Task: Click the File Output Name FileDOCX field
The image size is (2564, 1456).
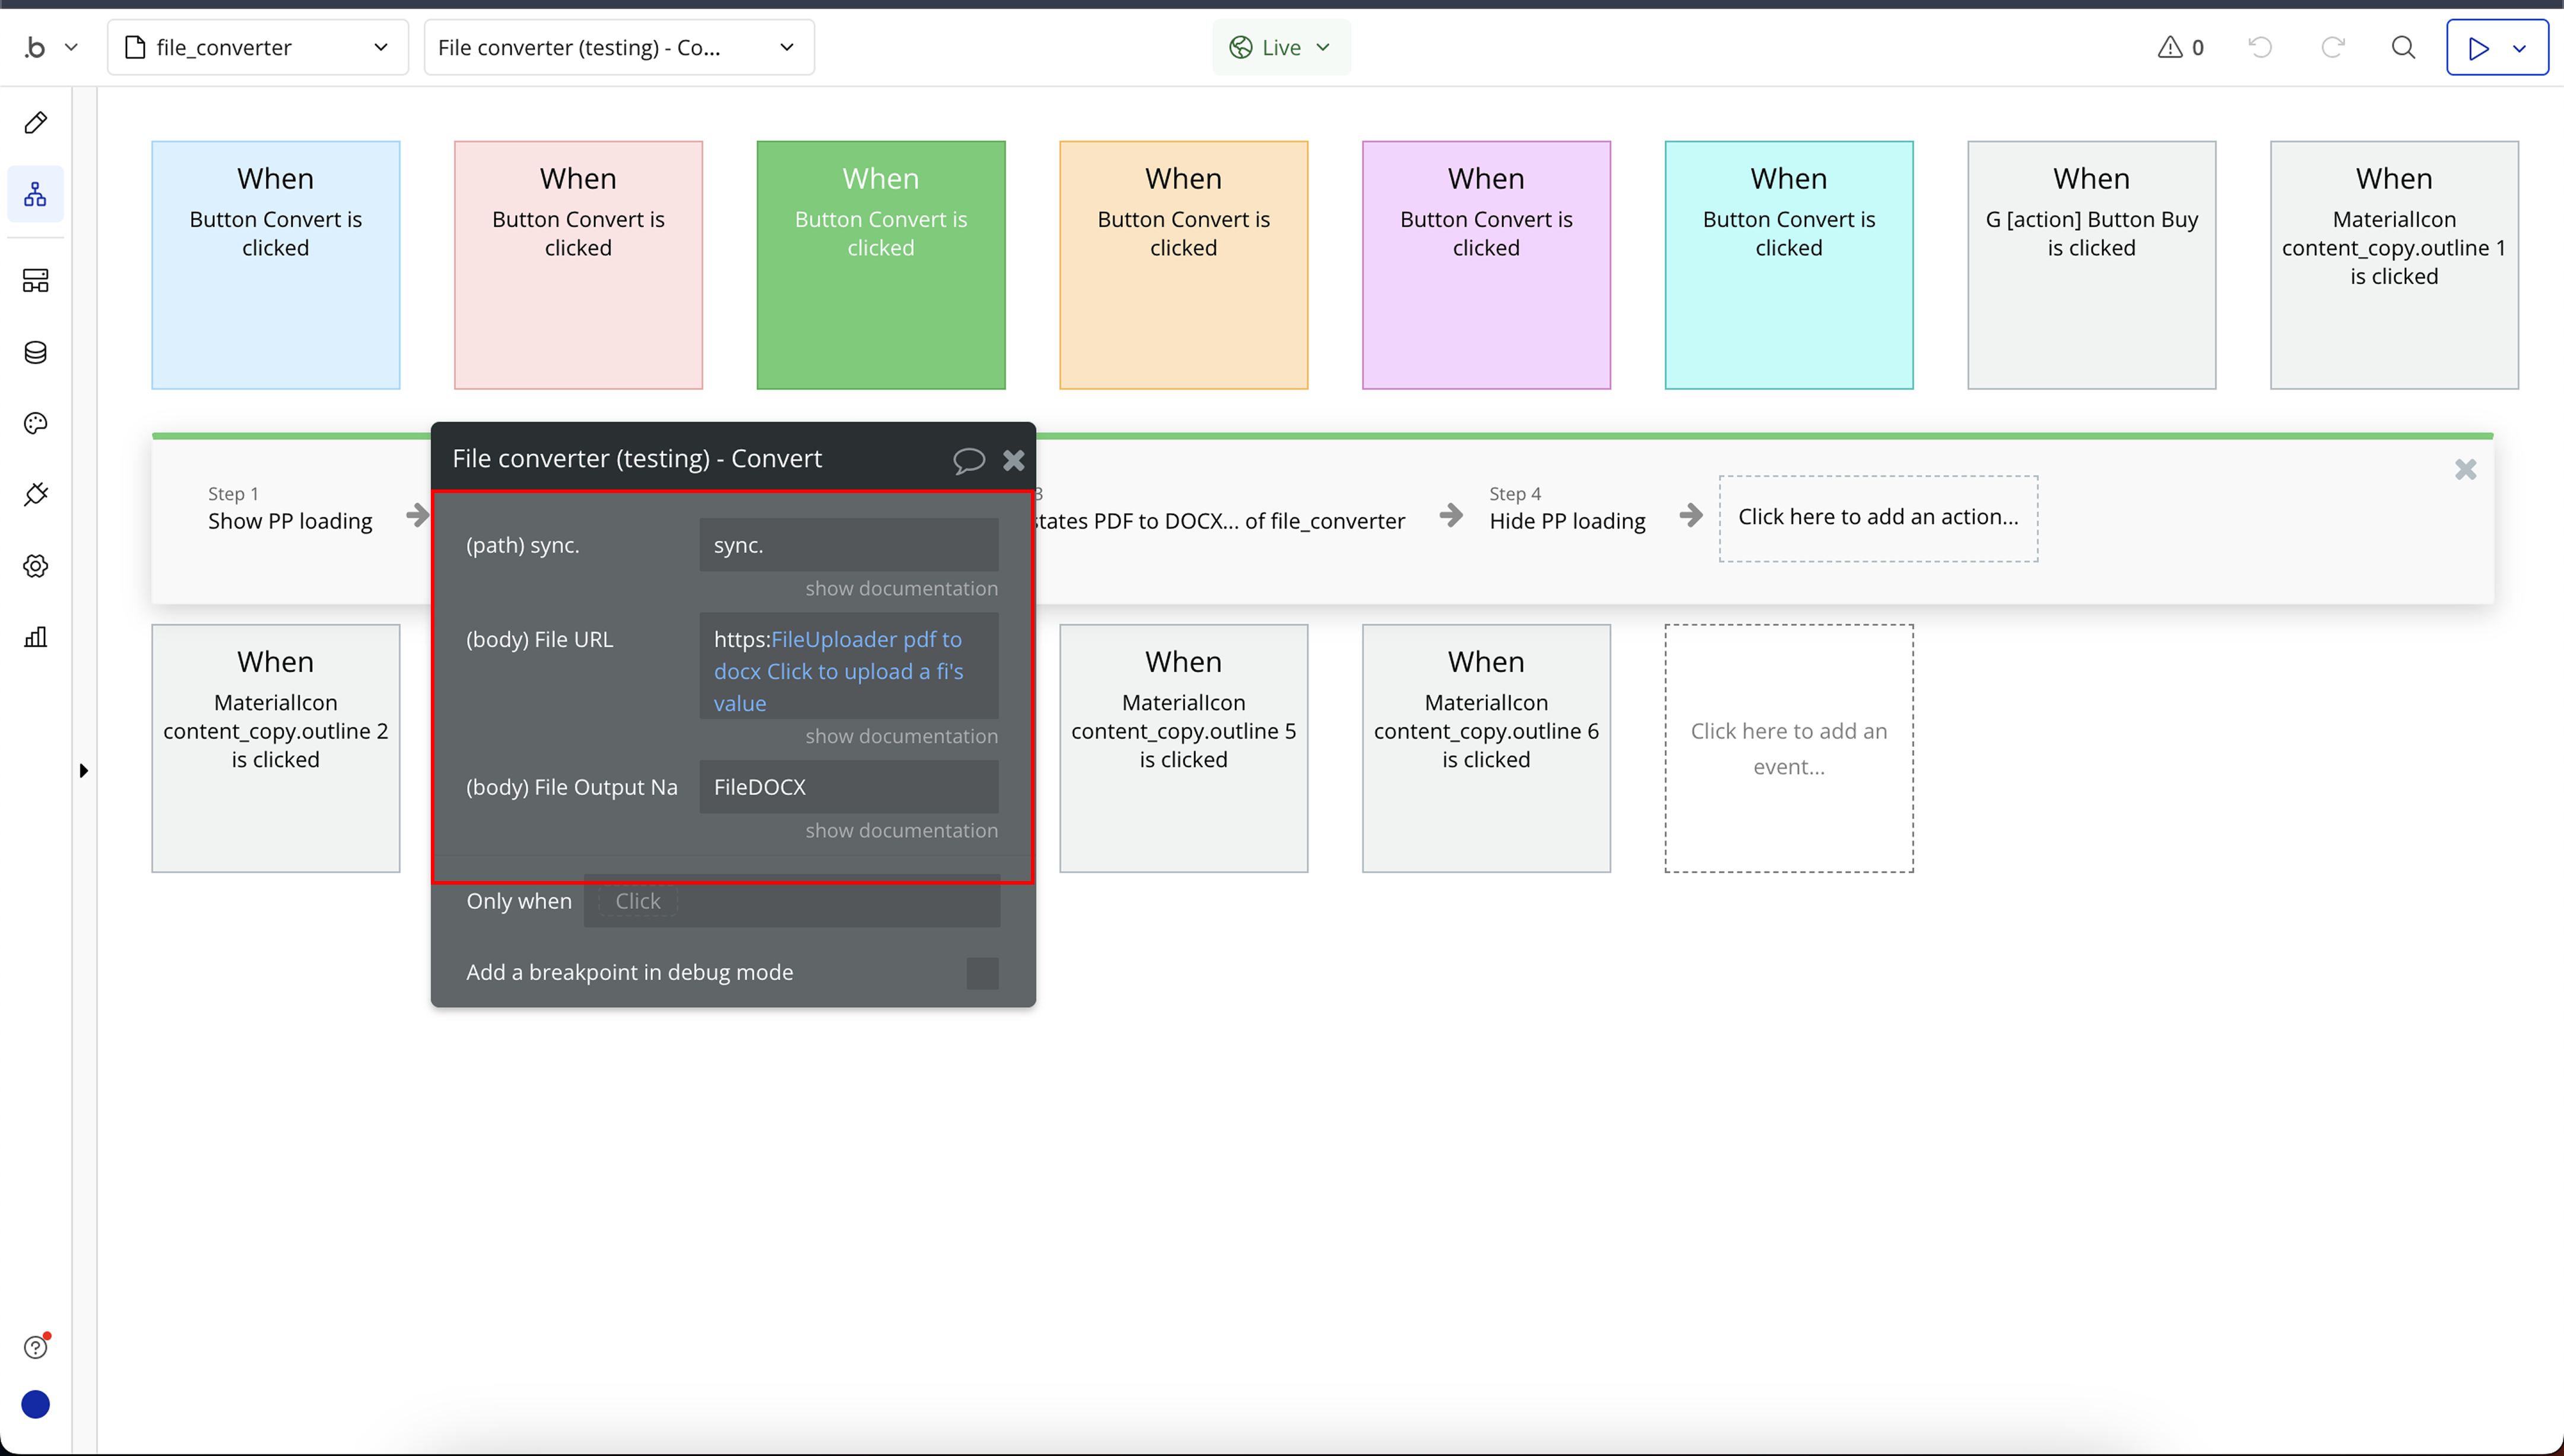Action: coord(848,787)
